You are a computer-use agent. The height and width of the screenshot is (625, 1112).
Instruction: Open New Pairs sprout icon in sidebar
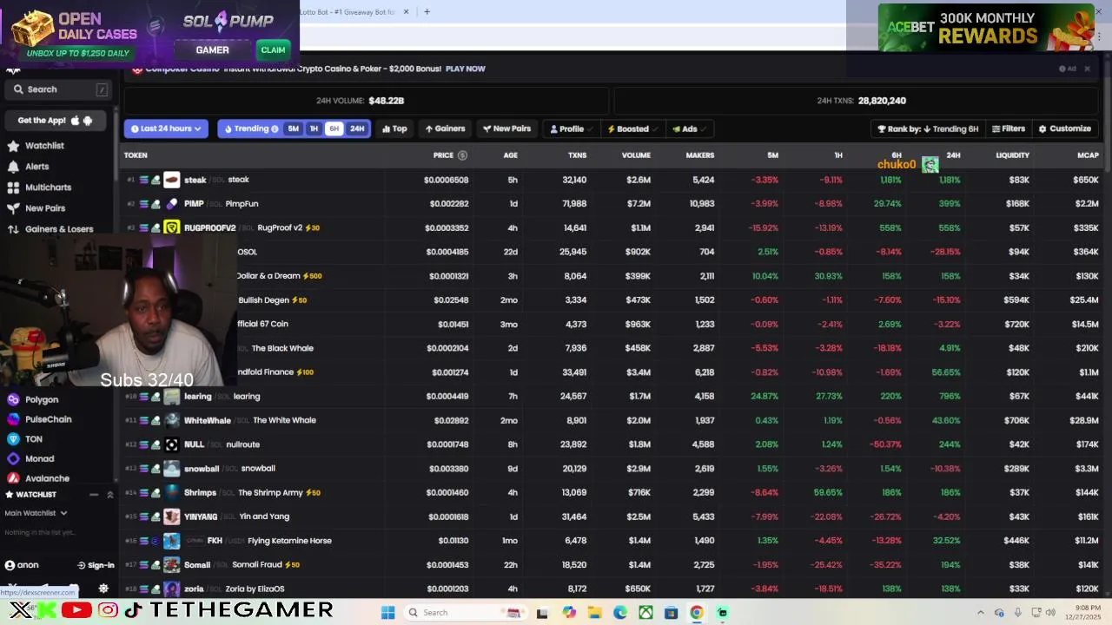pyautogui.click(x=13, y=208)
